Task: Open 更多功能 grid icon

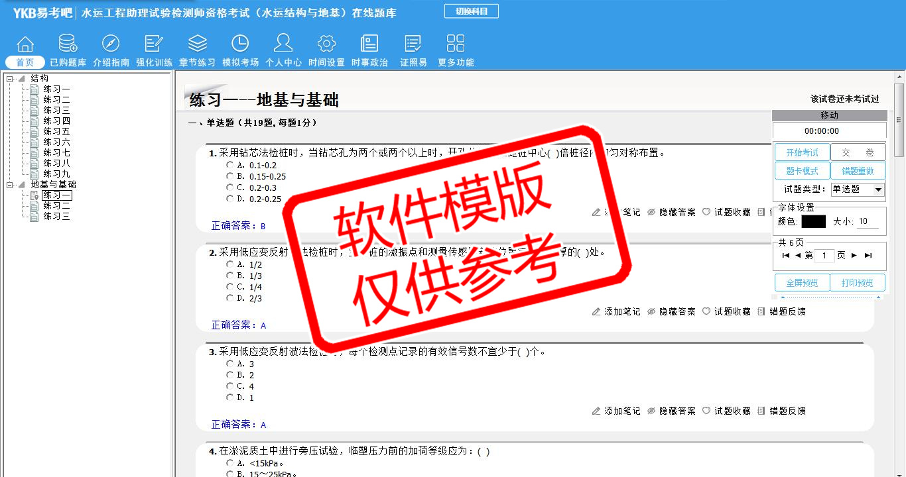Action: (x=456, y=44)
